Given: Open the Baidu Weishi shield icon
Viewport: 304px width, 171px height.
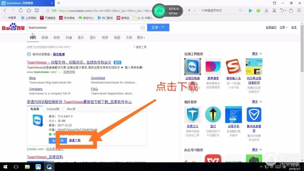Looking at the screenshot, I should click(193, 114).
